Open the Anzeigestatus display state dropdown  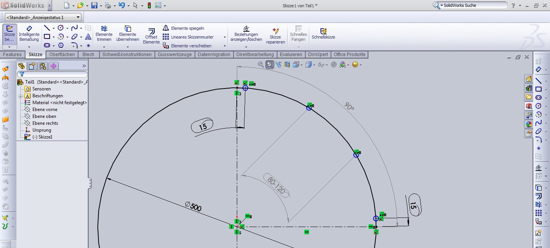point(43,17)
